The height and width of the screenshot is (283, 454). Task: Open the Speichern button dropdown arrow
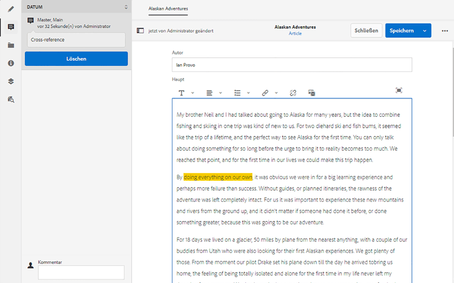424,31
